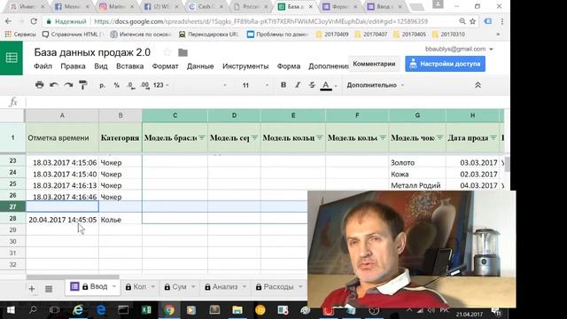The height and width of the screenshot is (319, 567).
Task: Open the Вид menu
Action: pyautogui.click(x=101, y=66)
